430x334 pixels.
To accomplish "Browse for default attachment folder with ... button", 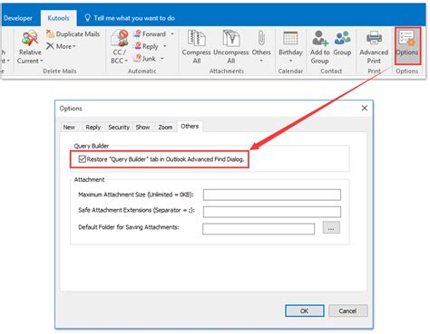I will click(x=331, y=228).
